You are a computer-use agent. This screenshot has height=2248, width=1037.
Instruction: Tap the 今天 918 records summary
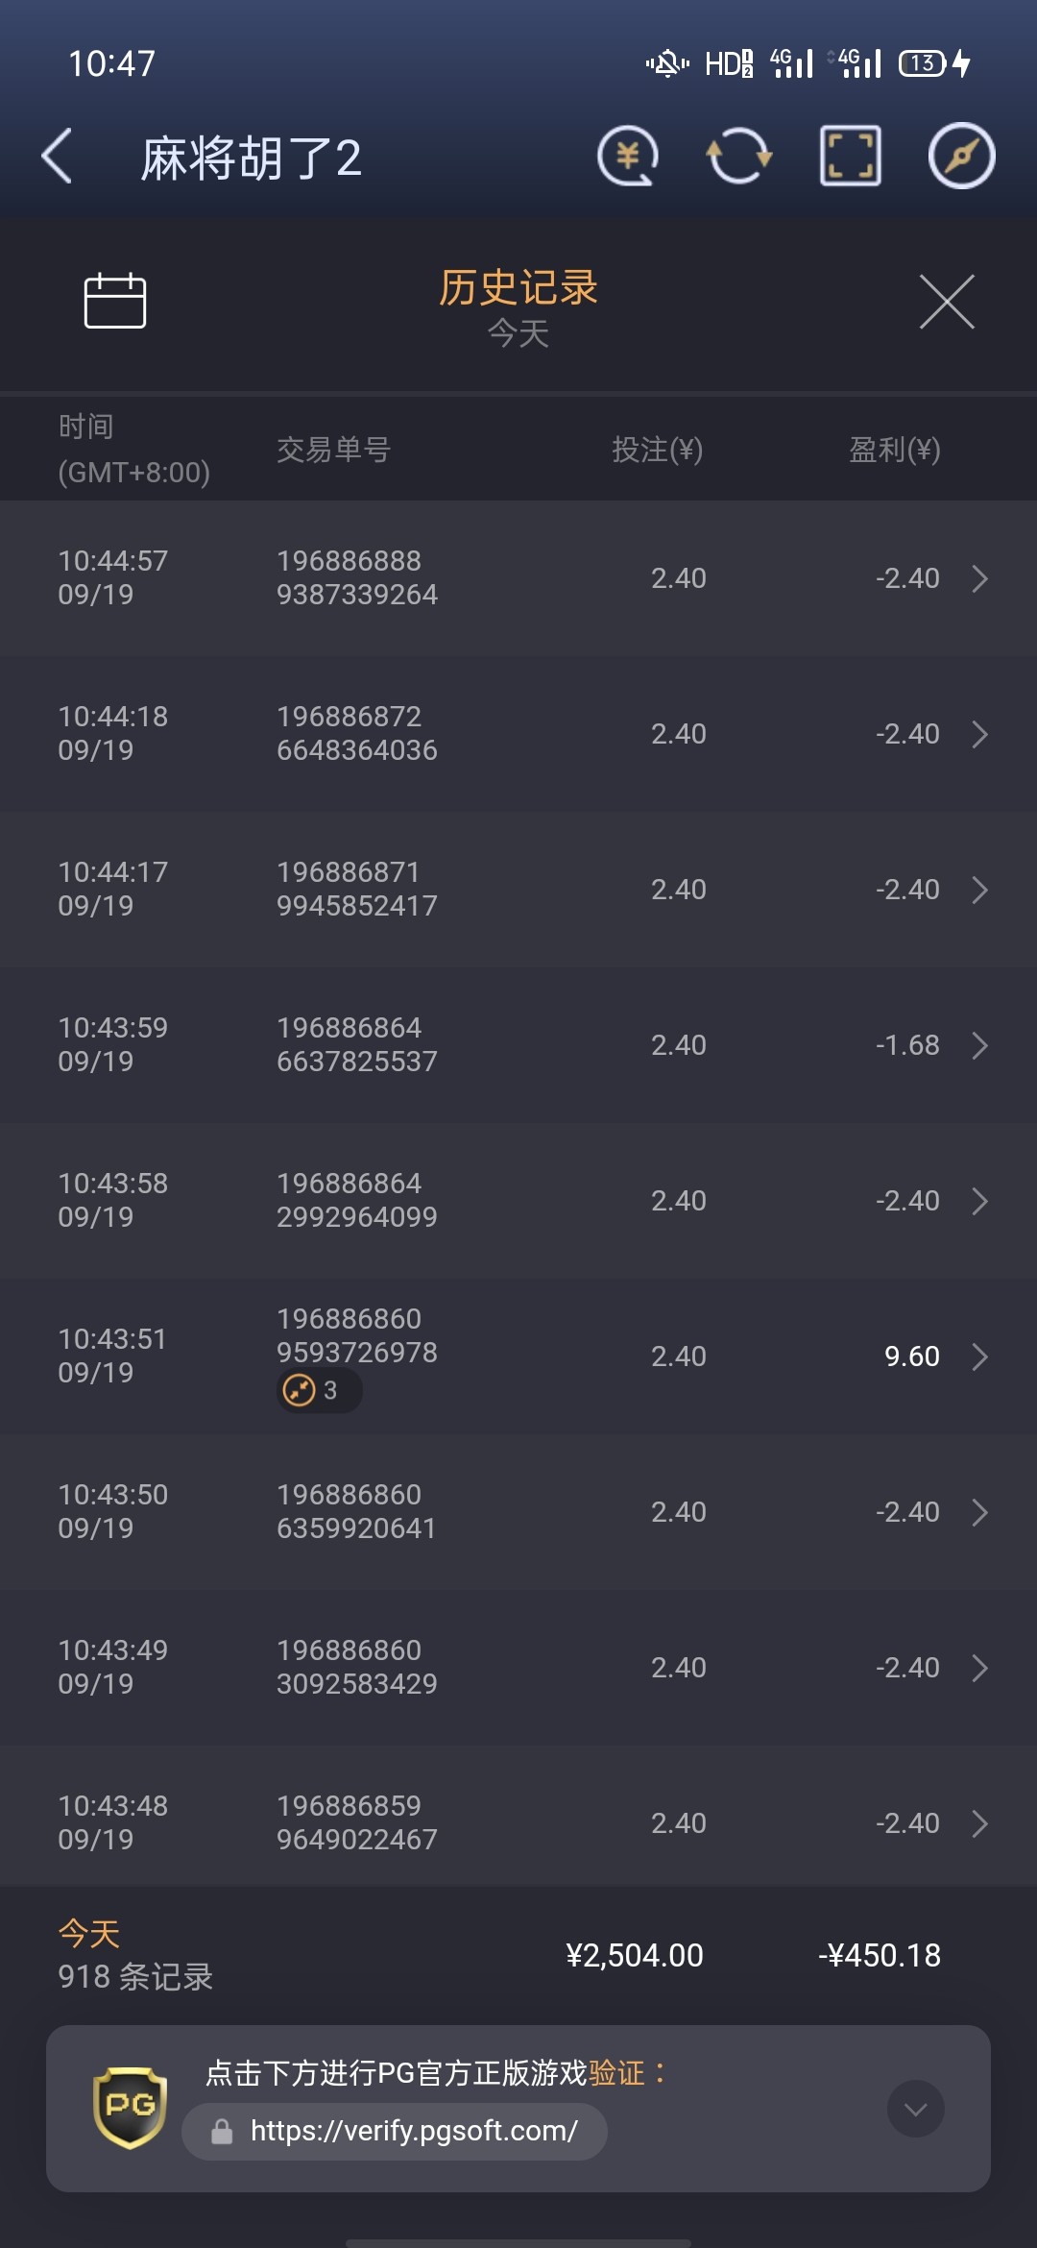pos(135,1955)
